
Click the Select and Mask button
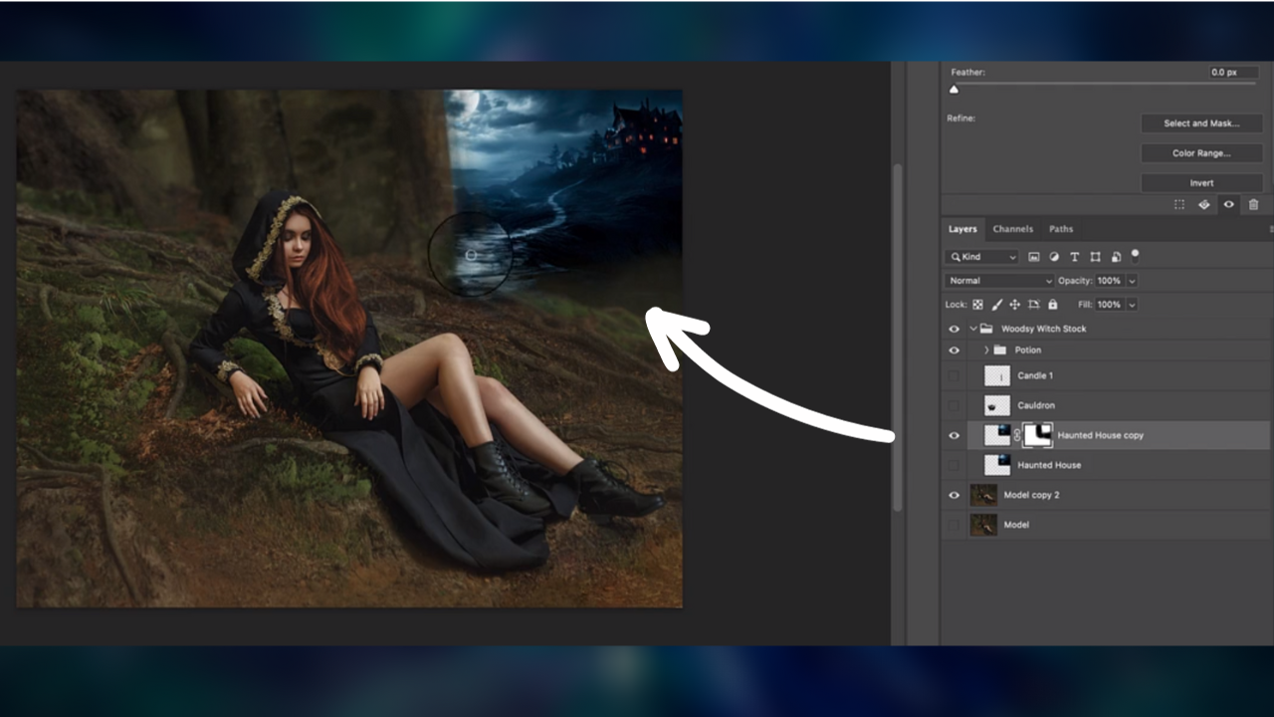coord(1202,123)
